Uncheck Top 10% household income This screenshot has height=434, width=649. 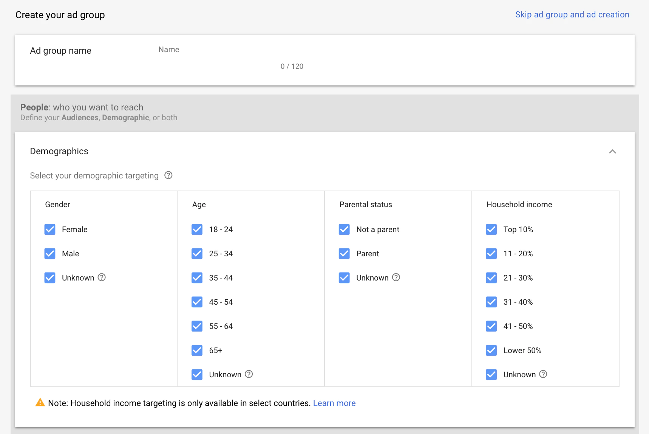[491, 229]
